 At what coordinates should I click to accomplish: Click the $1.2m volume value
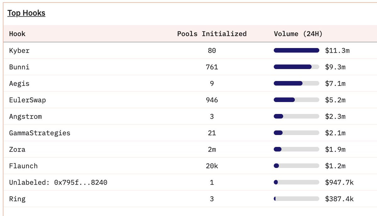[x=335, y=166]
